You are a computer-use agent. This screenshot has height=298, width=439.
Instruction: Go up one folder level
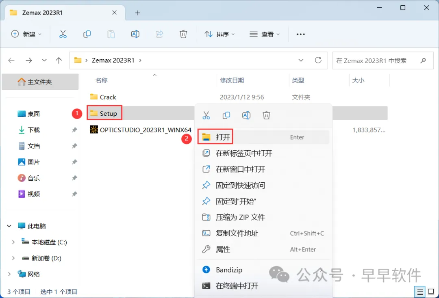(x=59, y=60)
